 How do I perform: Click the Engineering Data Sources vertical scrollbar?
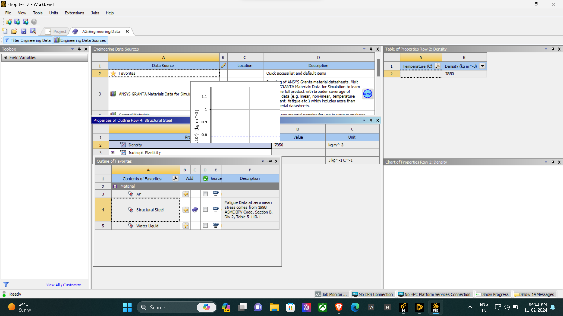click(x=378, y=67)
